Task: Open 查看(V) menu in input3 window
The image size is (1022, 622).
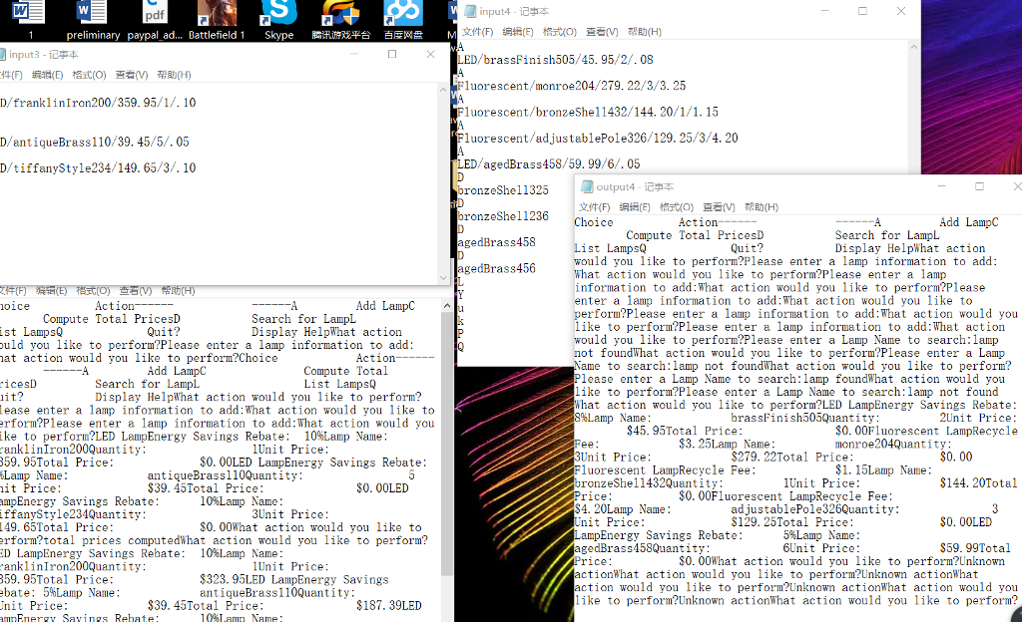Action: (132, 75)
